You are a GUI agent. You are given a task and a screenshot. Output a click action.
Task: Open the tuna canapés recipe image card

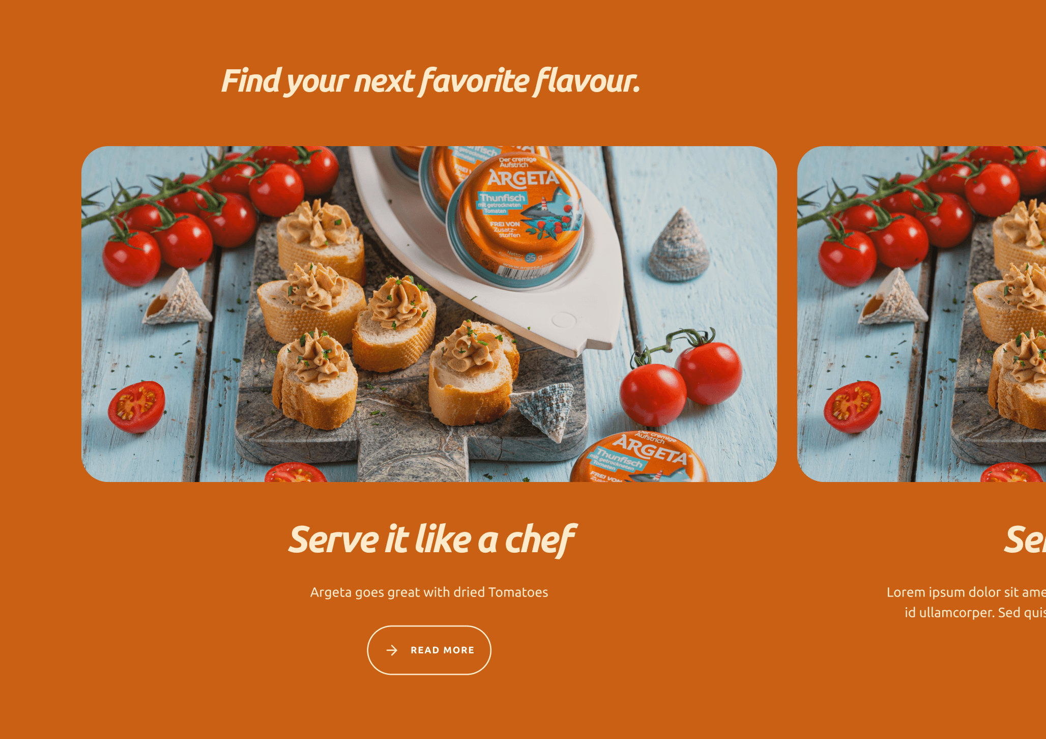pos(429,314)
